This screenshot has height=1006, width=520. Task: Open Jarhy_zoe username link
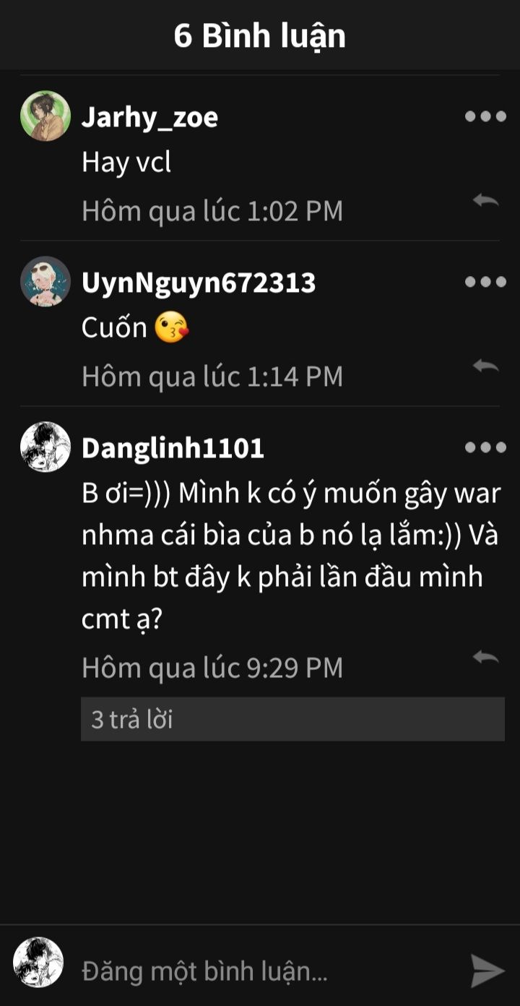[149, 117]
